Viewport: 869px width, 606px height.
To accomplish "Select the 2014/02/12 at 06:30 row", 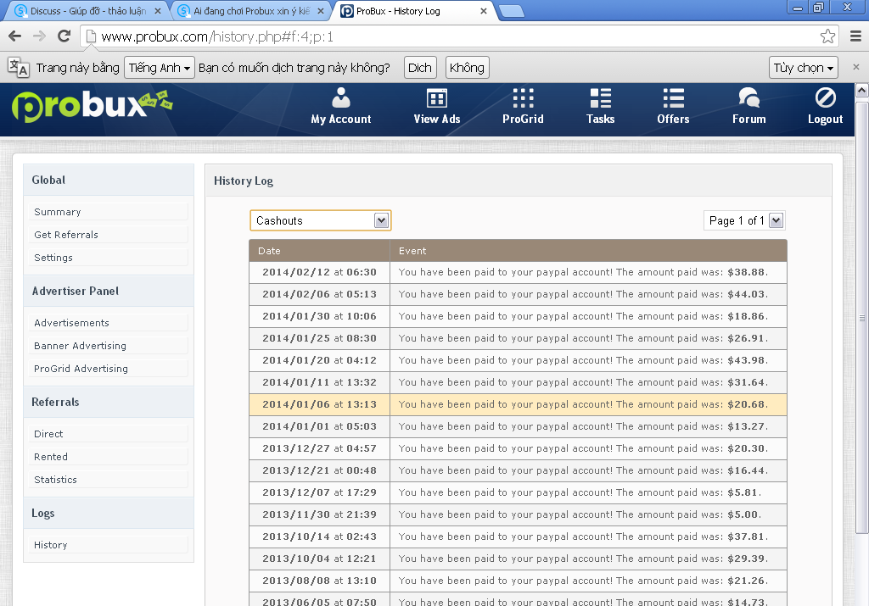I will (518, 272).
